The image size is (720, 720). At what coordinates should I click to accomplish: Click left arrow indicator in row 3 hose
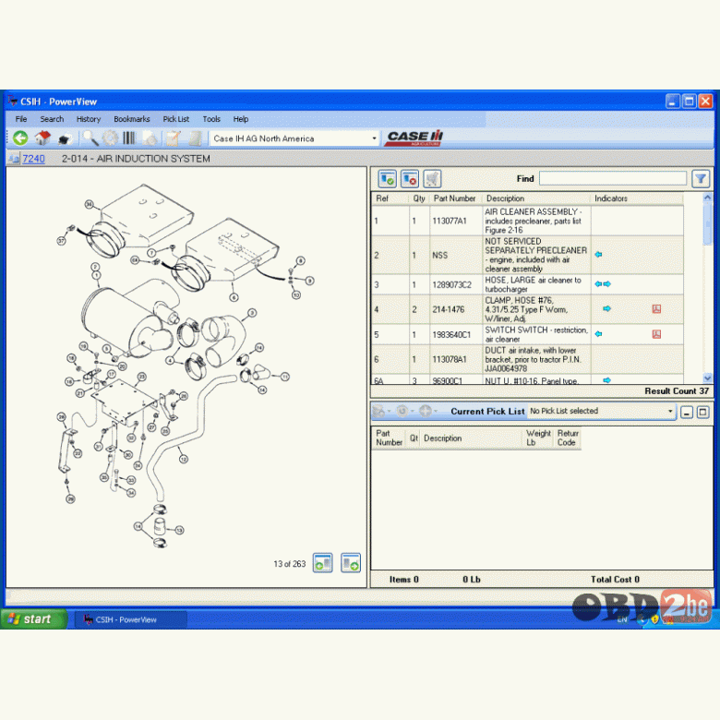(598, 284)
